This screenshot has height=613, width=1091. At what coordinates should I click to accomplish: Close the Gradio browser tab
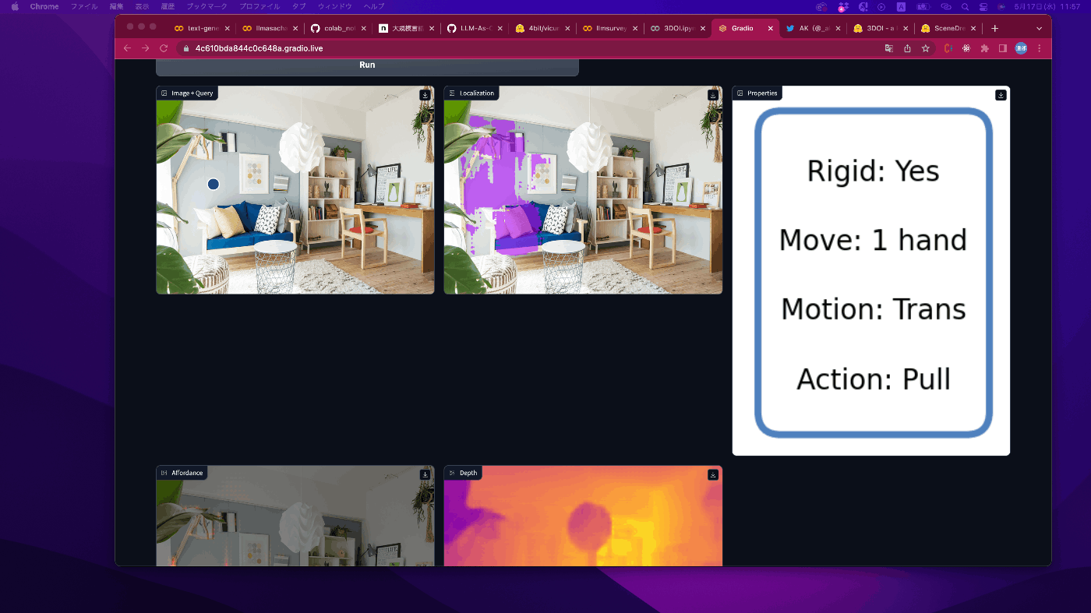point(771,28)
